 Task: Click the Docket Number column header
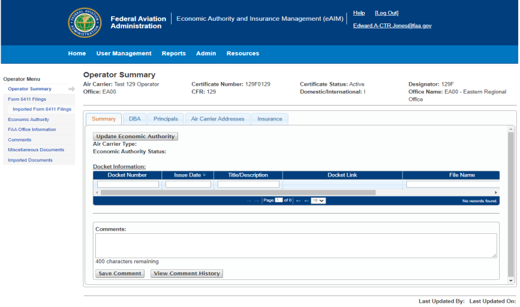point(127,175)
